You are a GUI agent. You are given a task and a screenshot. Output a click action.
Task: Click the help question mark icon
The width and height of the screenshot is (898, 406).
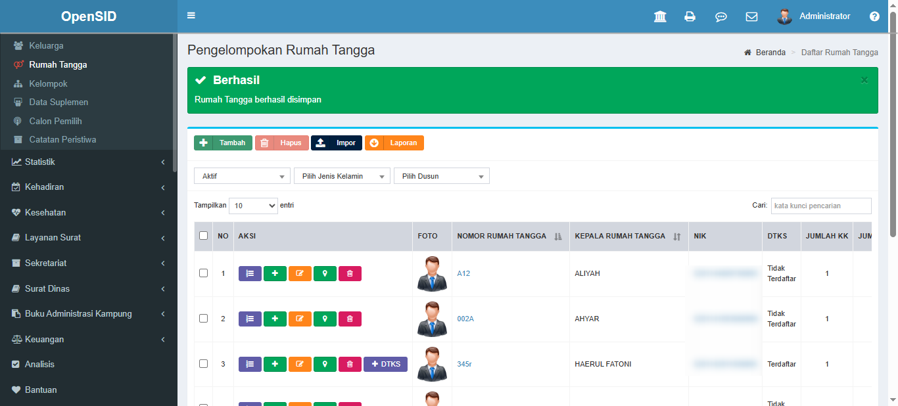(874, 16)
